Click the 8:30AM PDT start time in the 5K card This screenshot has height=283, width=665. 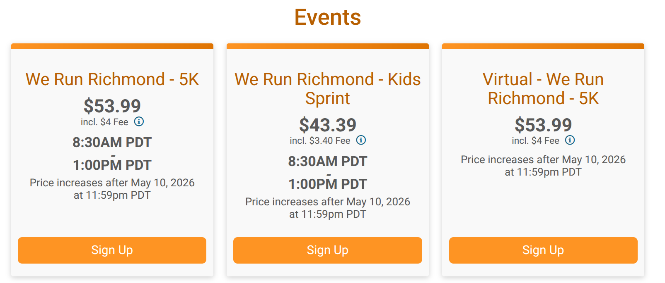click(112, 143)
